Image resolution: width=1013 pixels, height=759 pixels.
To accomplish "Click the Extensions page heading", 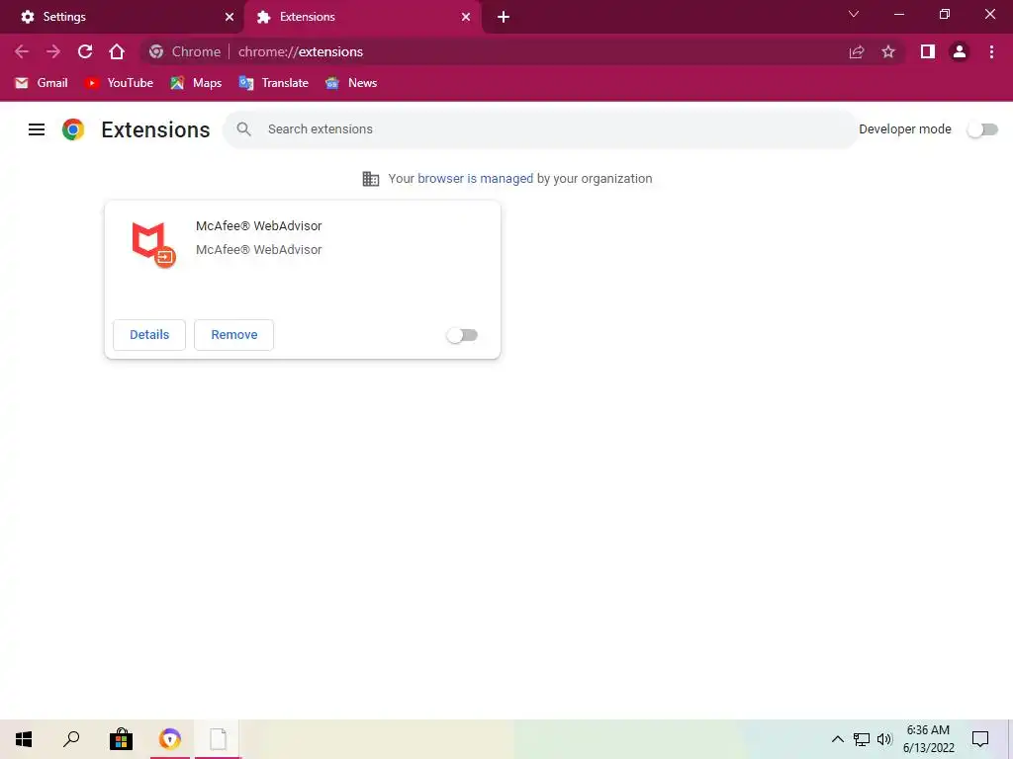I will click(x=155, y=129).
